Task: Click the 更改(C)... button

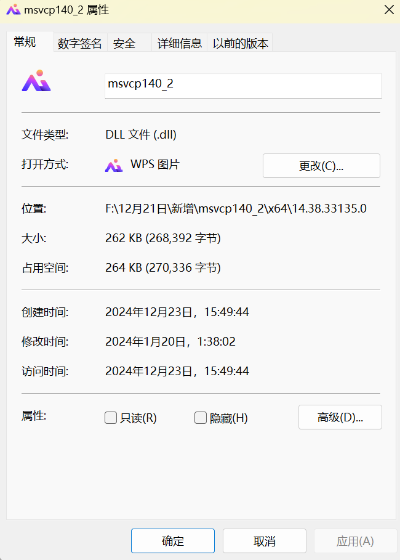Action: click(x=321, y=166)
